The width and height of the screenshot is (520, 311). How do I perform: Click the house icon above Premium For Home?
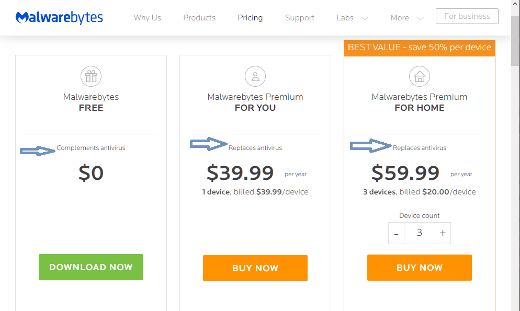[420, 77]
